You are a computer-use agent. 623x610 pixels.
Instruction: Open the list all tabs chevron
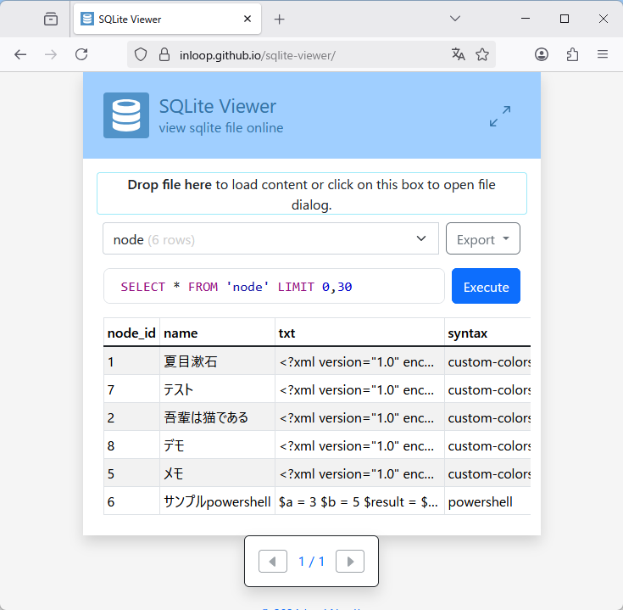(x=455, y=19)
